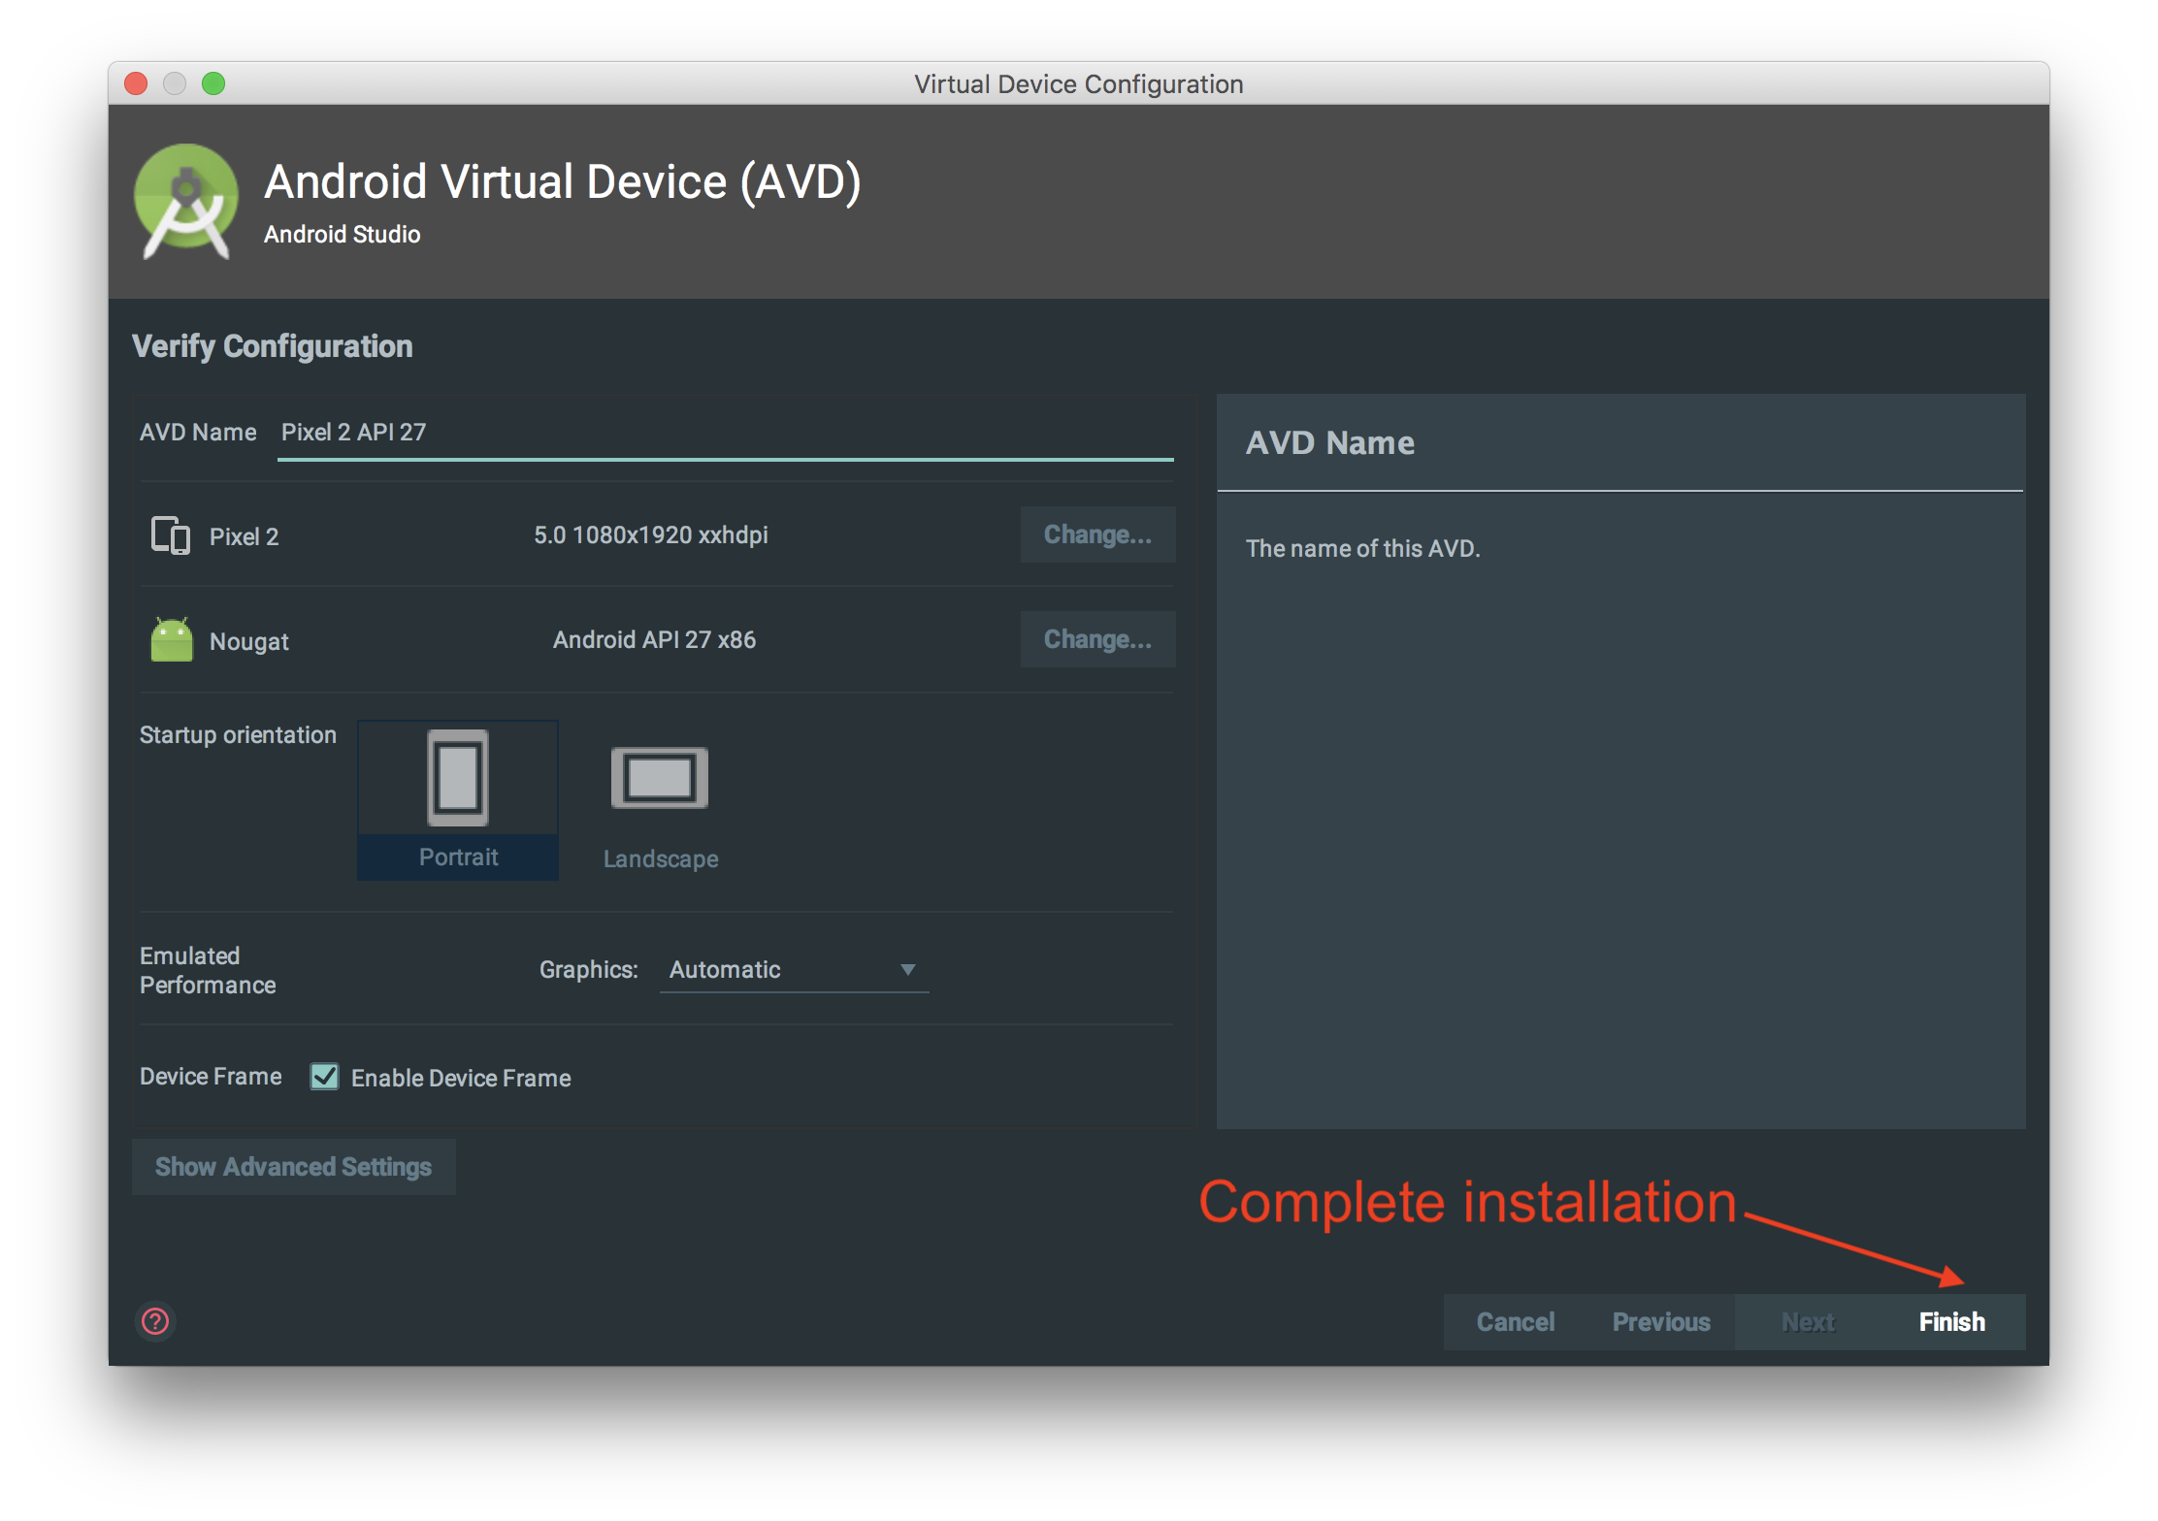Cancel the virtual device configuration
Screen dimensions: 2158x1521
coord(1515,1322)
